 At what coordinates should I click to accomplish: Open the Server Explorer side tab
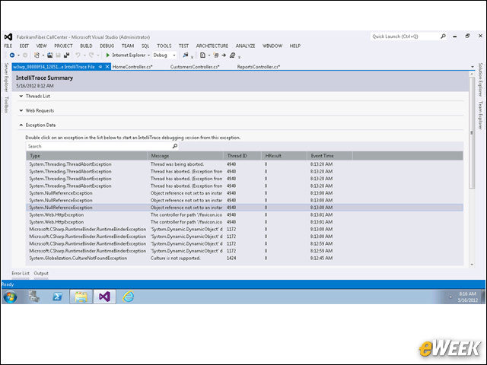[6, 78]
